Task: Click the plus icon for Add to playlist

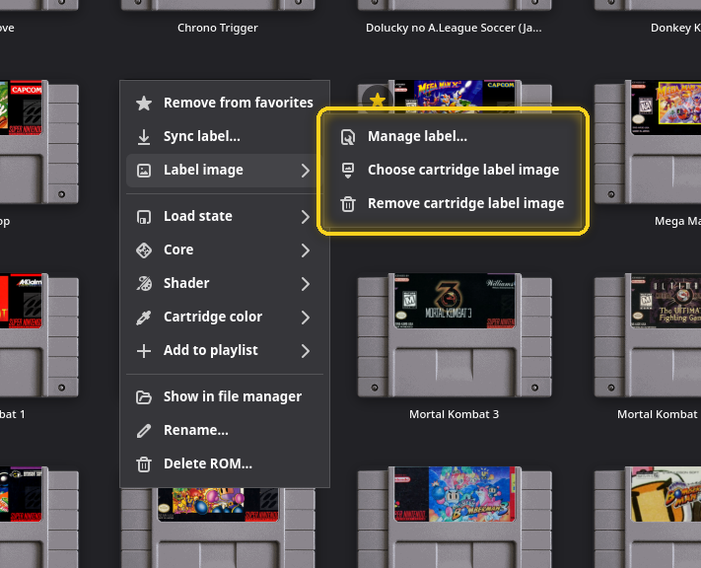Action: click(144, 351)
